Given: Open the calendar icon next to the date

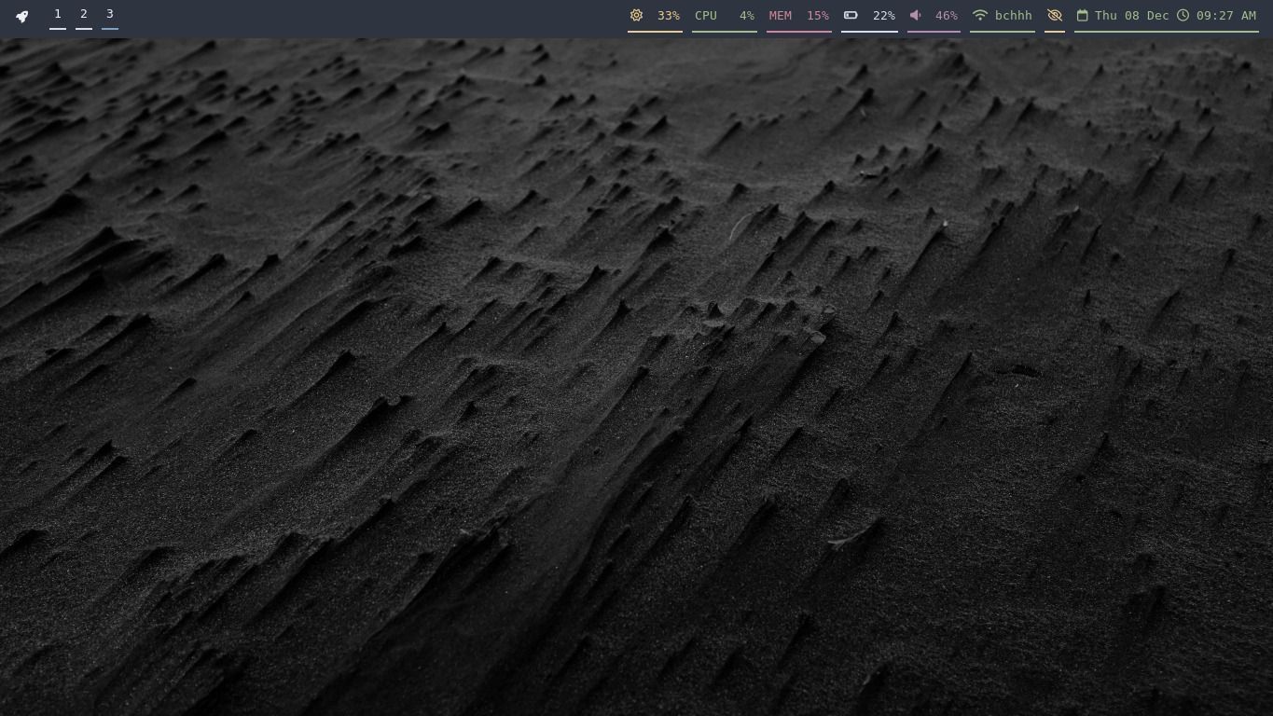Looking at the screenshot, I should 1082,15.
